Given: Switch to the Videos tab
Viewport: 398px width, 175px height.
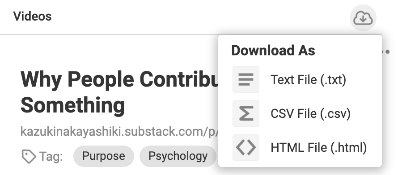Looking at the screenshot, I should pos(33,16).
